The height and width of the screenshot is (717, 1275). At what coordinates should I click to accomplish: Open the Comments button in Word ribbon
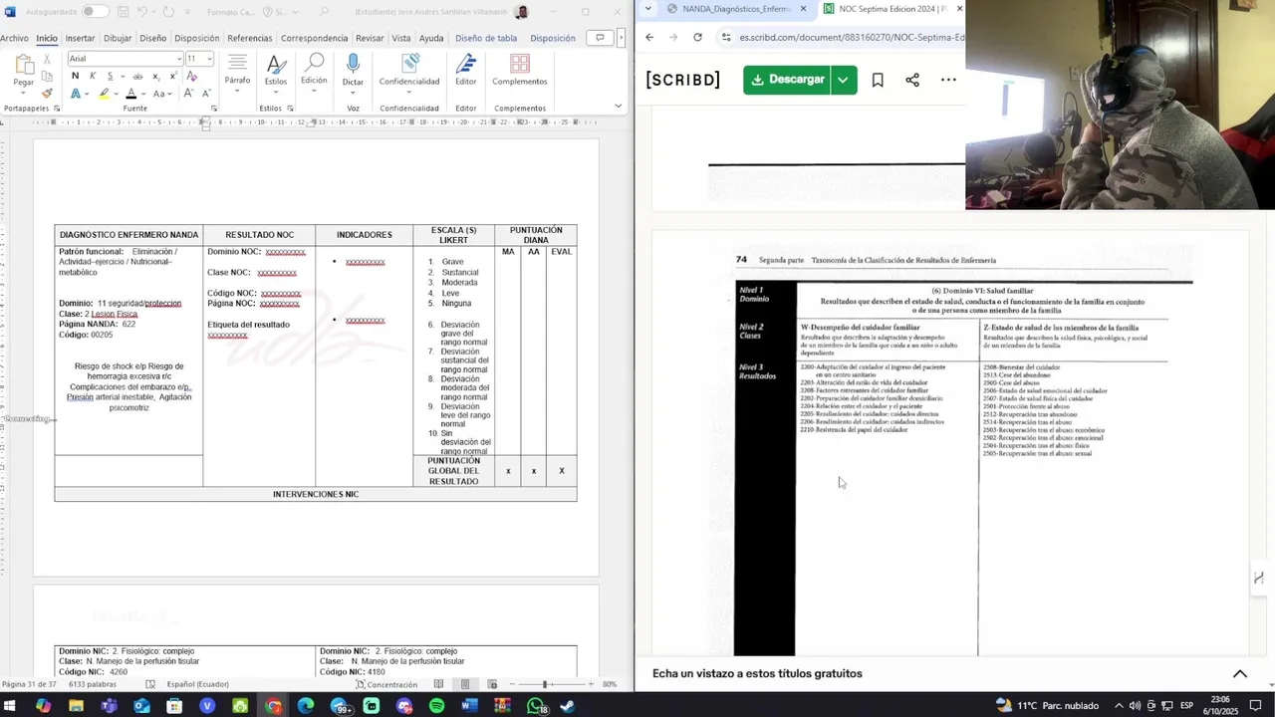coord(600,38)
